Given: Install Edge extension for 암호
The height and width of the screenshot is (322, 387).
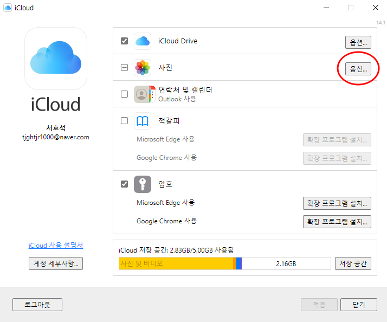Looking at the screenshot, I should point(337,203).
